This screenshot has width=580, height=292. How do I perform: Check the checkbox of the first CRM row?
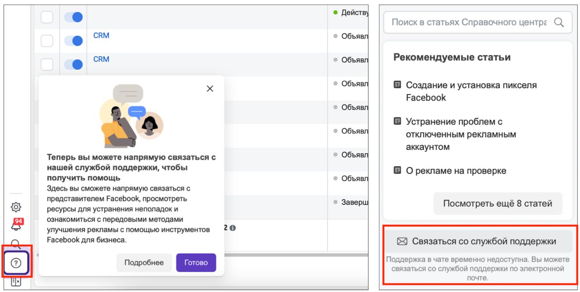(47, 41)
